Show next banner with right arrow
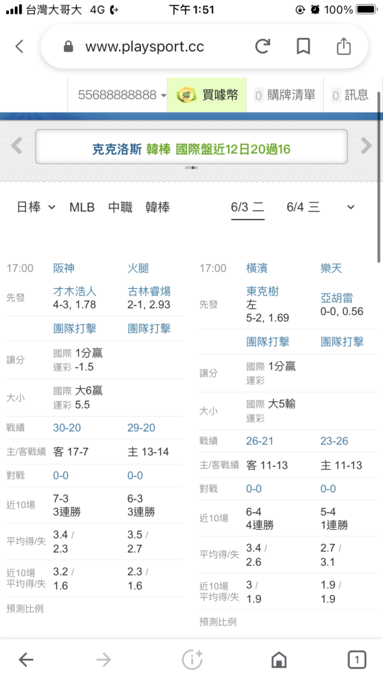 point(366,146)
